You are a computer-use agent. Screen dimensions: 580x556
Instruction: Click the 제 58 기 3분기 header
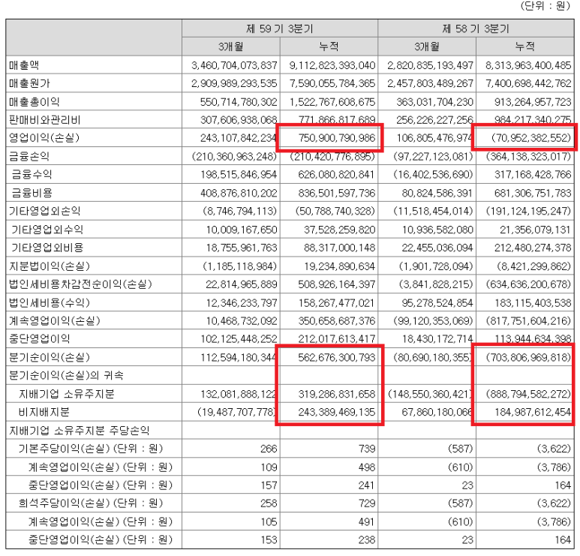coord(476,29)
